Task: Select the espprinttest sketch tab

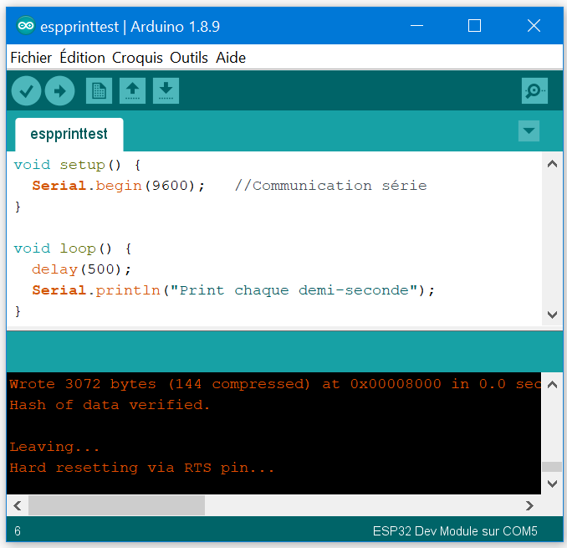Action: pyautogui.click(x=69, y=134)
